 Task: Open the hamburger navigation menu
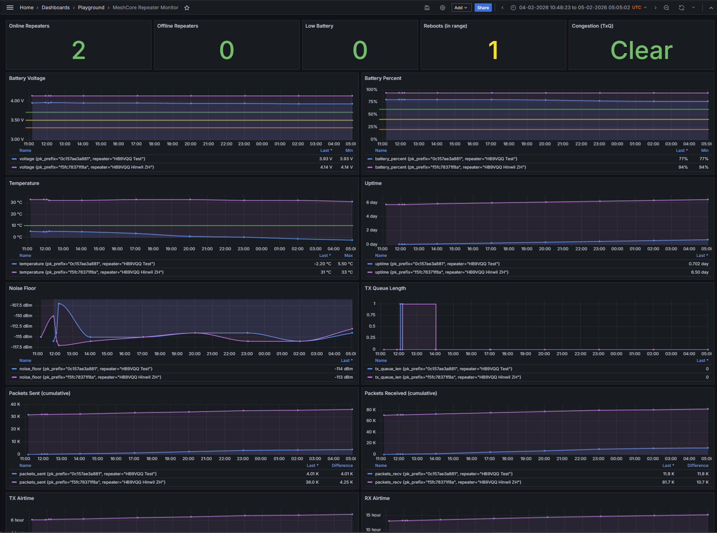10,8
